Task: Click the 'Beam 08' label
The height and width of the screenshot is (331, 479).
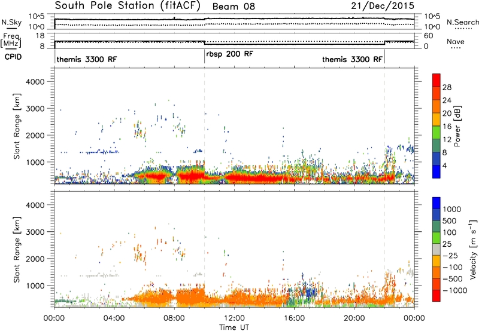Action: click(x=234, y=7)
